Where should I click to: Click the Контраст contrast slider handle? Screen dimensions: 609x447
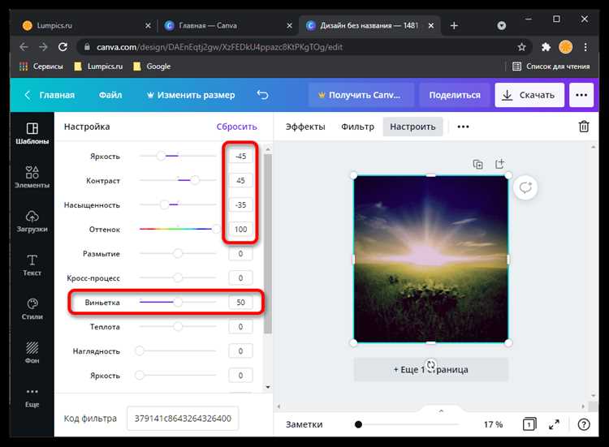[x=195, y=180]
